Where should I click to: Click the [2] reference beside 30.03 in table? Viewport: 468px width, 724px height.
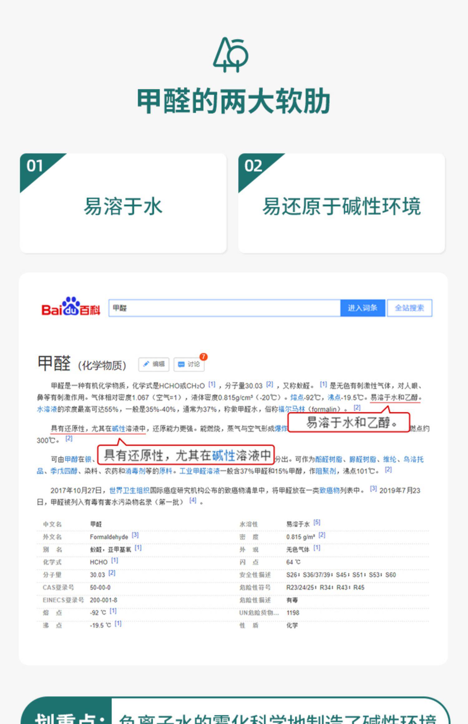click(112, 573)
